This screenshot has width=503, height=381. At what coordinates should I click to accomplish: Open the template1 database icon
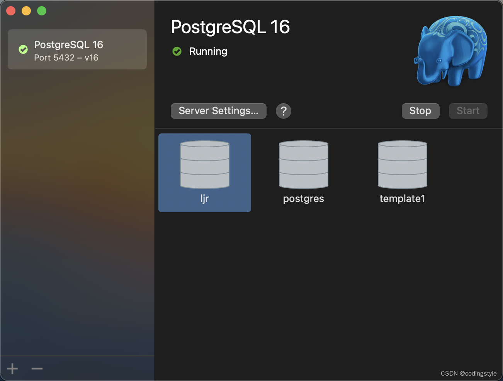coord(403,165)
